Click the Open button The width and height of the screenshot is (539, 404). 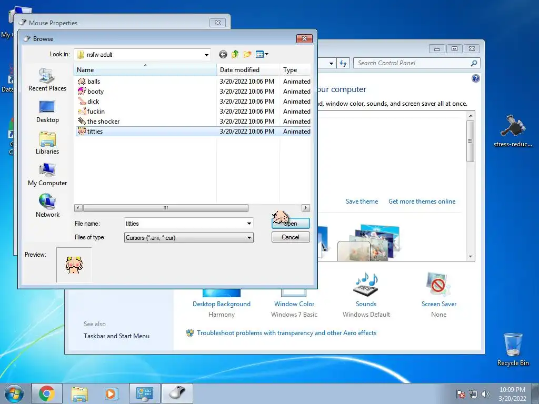tap(291, 224)
